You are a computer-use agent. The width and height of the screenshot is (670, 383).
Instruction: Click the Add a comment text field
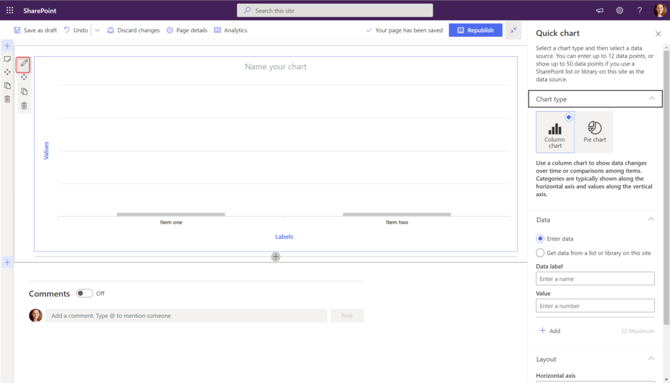pyautogui.click(x=186, y=316)
